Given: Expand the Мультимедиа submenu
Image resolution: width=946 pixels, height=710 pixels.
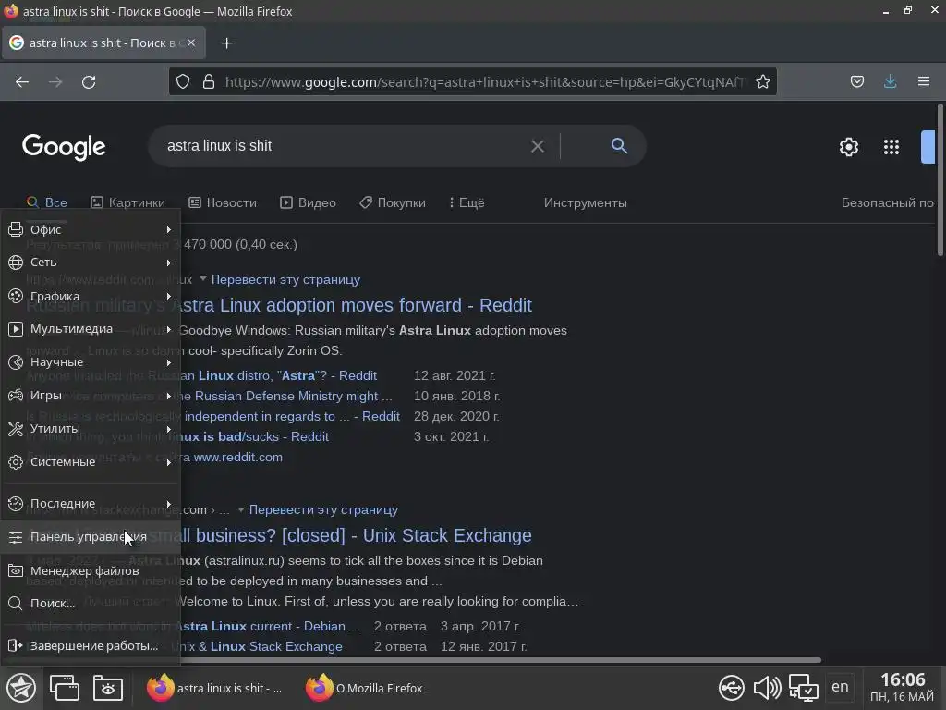Looking at the screenshot, I should (91, 328).
